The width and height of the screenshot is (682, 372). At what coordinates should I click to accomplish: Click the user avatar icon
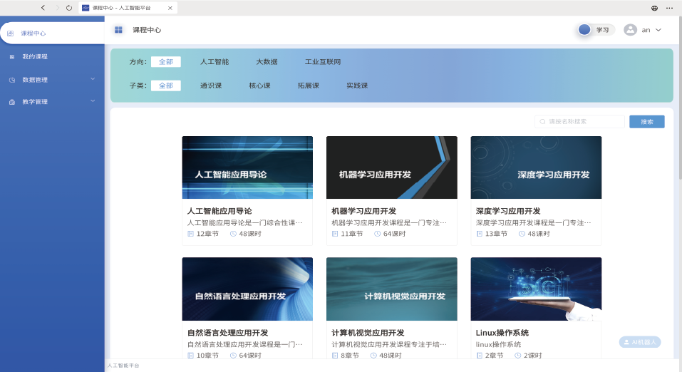coord(630,30)
